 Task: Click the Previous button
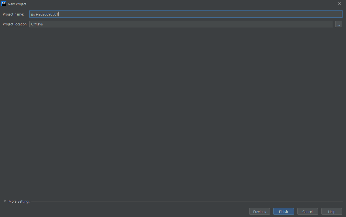[x=259, y=212]
